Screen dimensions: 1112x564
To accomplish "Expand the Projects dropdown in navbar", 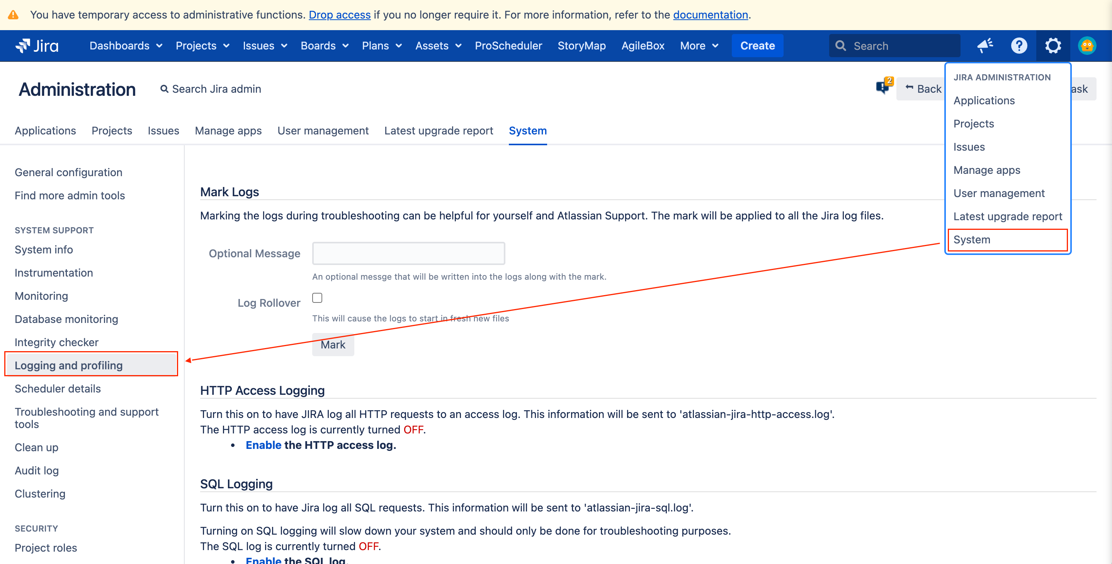I will pyautogui.click(x=202, y=46).
